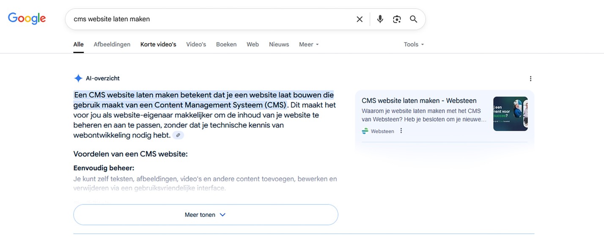Expand the Meer dropdown
This screenshot has width=604, height=241.
coord(309,44)
